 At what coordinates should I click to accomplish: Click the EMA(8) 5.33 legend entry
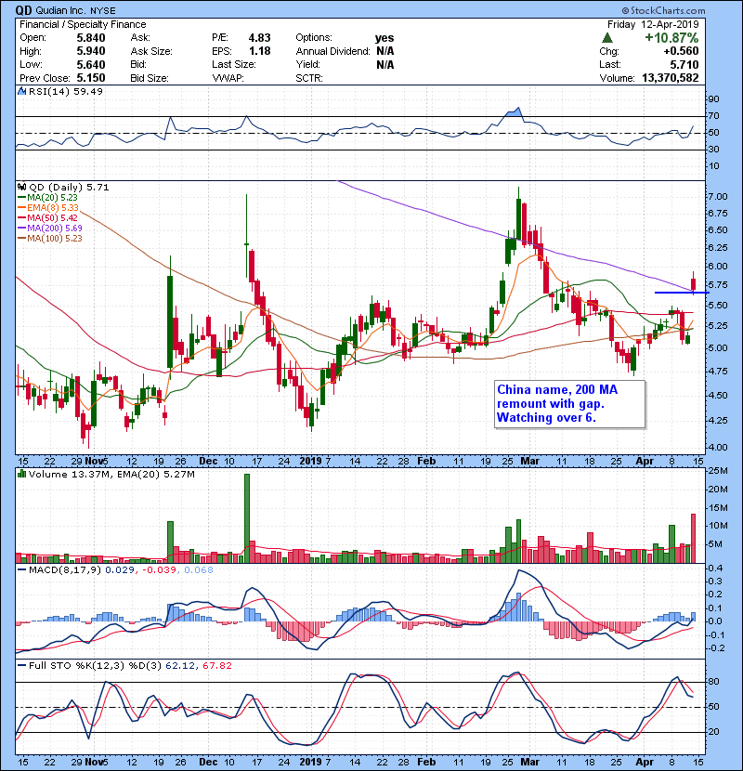pyautogui.click(x=48, y=207)
